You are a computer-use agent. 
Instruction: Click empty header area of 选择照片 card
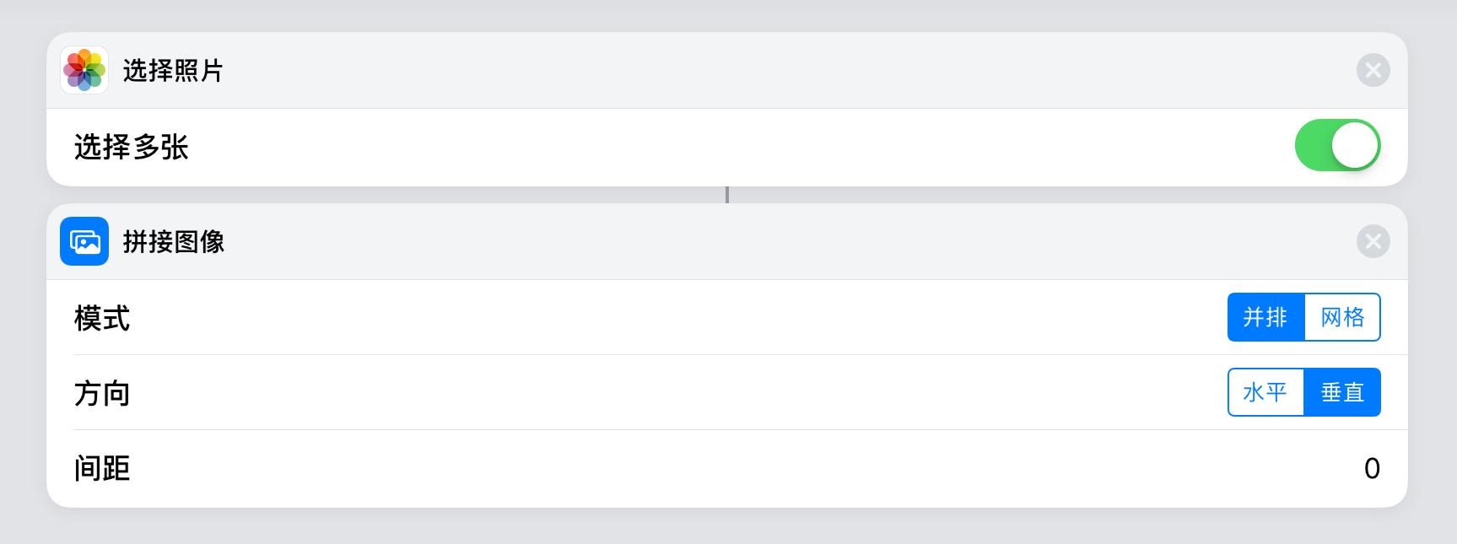(759, 71)
